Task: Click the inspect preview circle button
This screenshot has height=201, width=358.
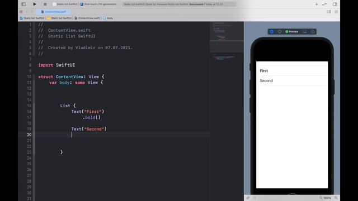Action: 280,32
